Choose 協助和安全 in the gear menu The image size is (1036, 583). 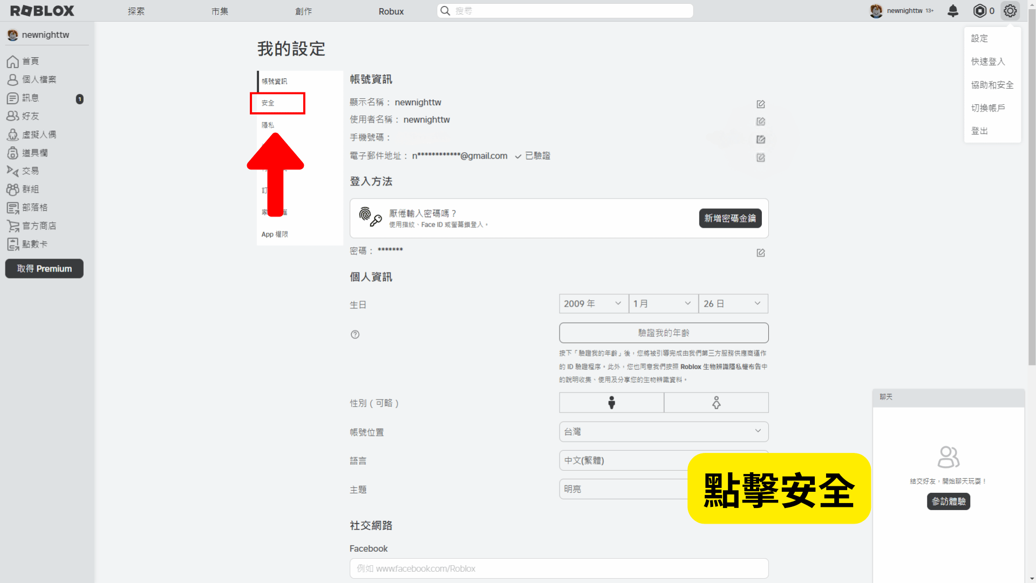(992, 85)
